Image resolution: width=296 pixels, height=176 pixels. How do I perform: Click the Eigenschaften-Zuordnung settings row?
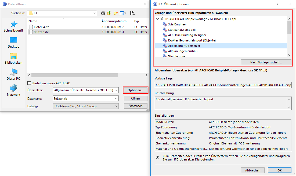tap(223, 133)
